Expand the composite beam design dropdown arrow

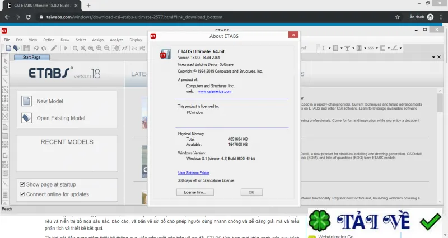(x=353, y=48)
